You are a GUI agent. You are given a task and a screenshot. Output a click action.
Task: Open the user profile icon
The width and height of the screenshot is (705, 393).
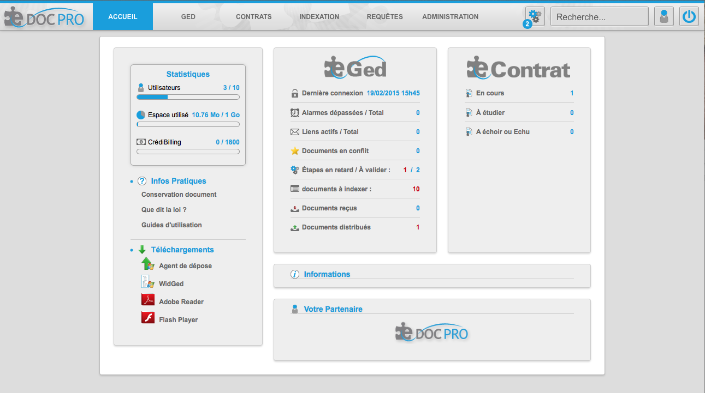pyautogui.click(x=663, y=16)
